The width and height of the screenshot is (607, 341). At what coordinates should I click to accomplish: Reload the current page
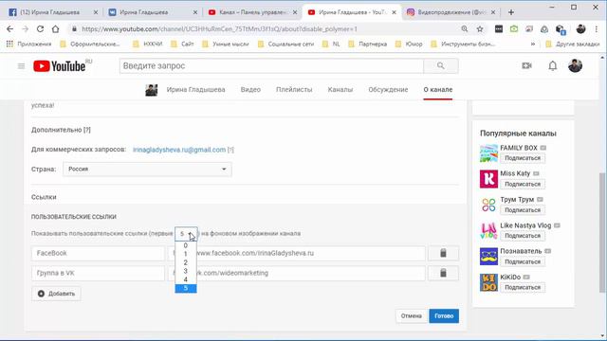click(x=40, y=29)
